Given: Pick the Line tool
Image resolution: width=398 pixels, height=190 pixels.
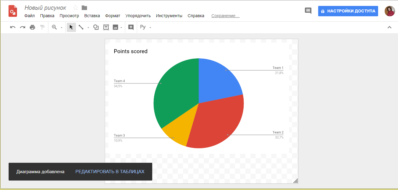Looking at the screenshot, I should pyautogui.click(x=81, y=27).
